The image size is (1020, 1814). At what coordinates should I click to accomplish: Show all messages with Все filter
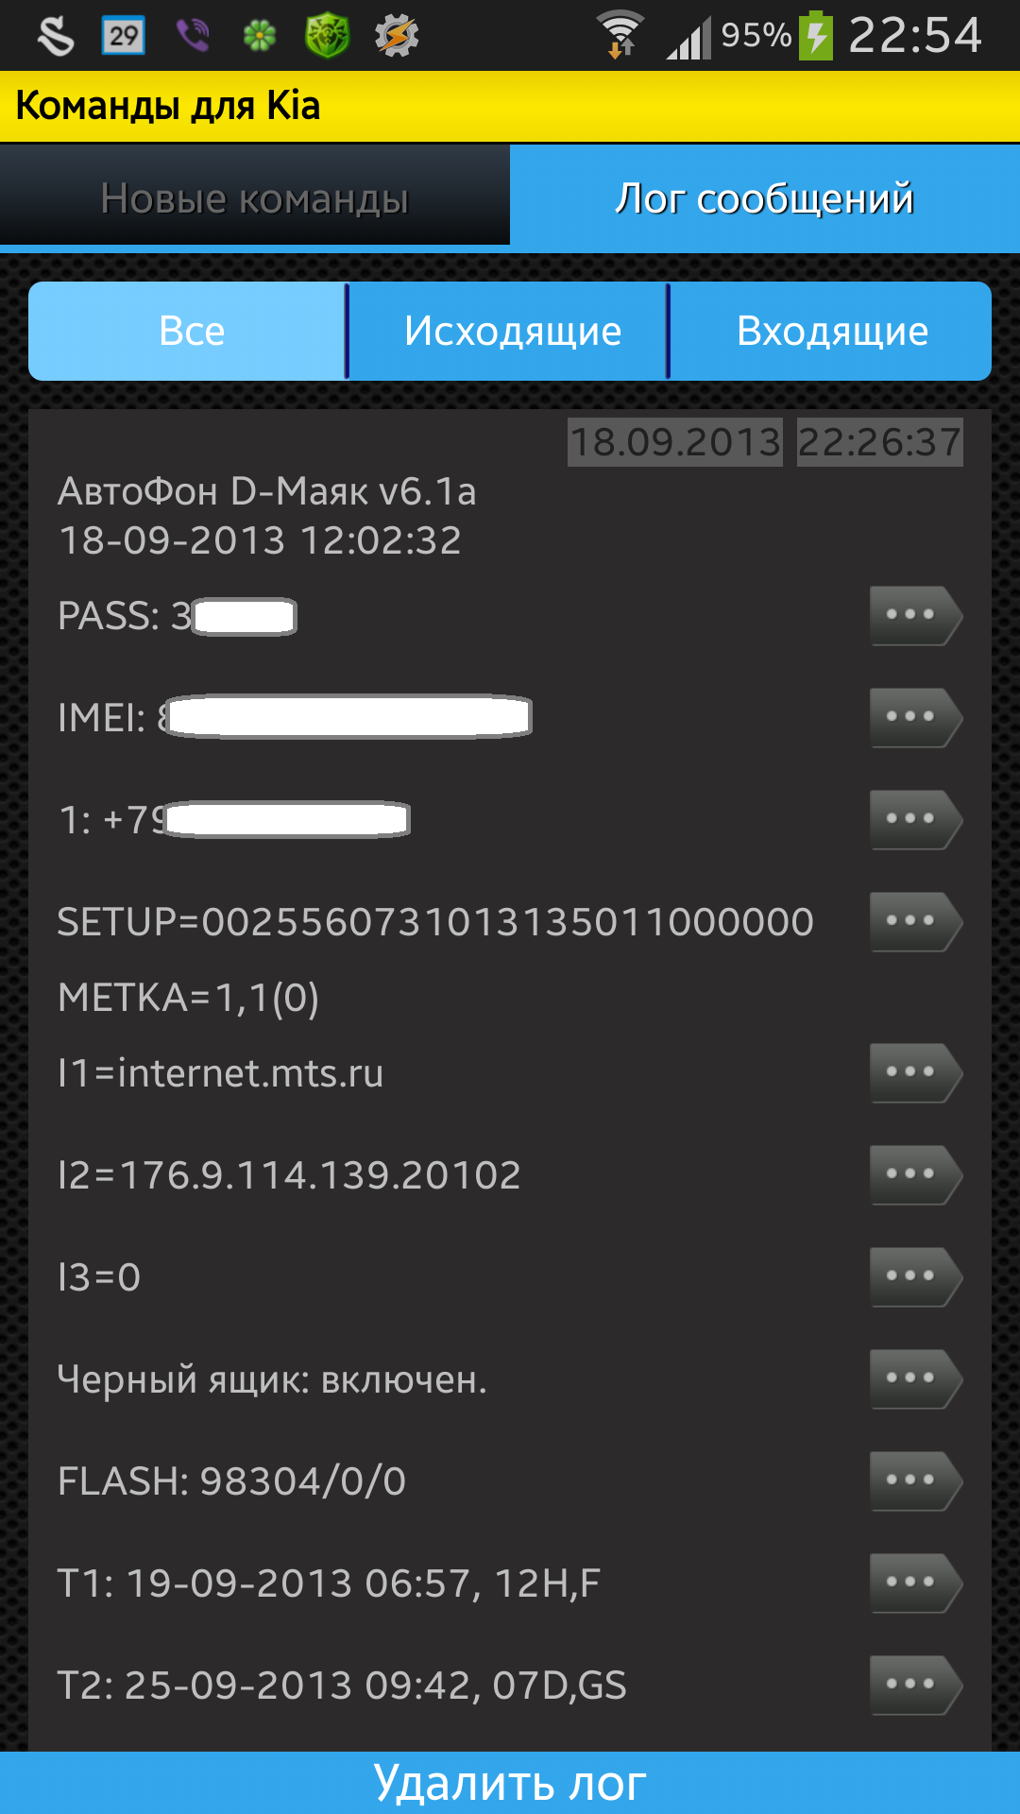[x=192, y=332]
